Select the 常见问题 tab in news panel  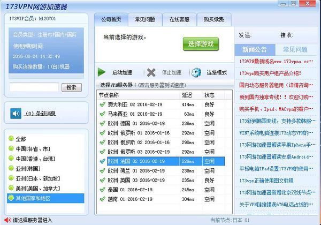(x=295, y=50)
